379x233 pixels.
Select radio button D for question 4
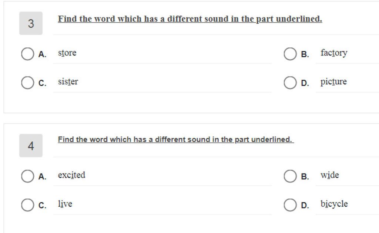click(x=290, y=205)
